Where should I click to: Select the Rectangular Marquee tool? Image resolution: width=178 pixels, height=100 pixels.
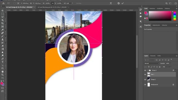point(3,14)
